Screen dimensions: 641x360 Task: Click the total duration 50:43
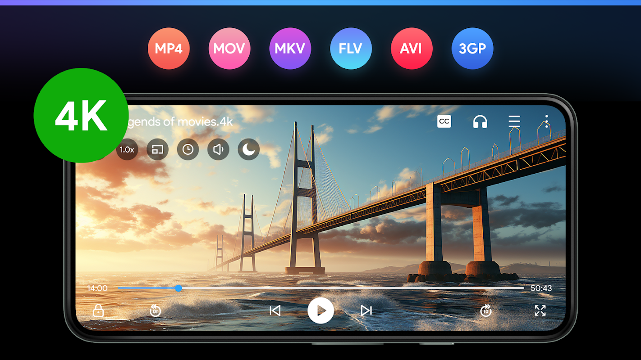pyautogui.click(x=541, y=288)
